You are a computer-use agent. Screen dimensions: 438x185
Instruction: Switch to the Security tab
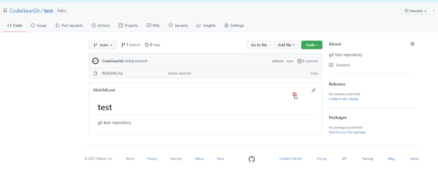click(x=178, y=25)
